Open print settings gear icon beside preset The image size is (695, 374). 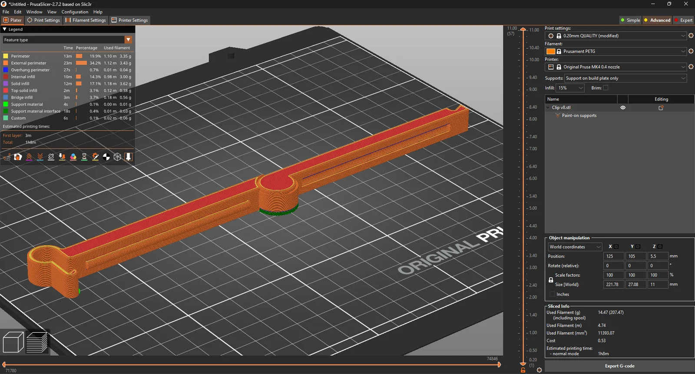[691, 36]
